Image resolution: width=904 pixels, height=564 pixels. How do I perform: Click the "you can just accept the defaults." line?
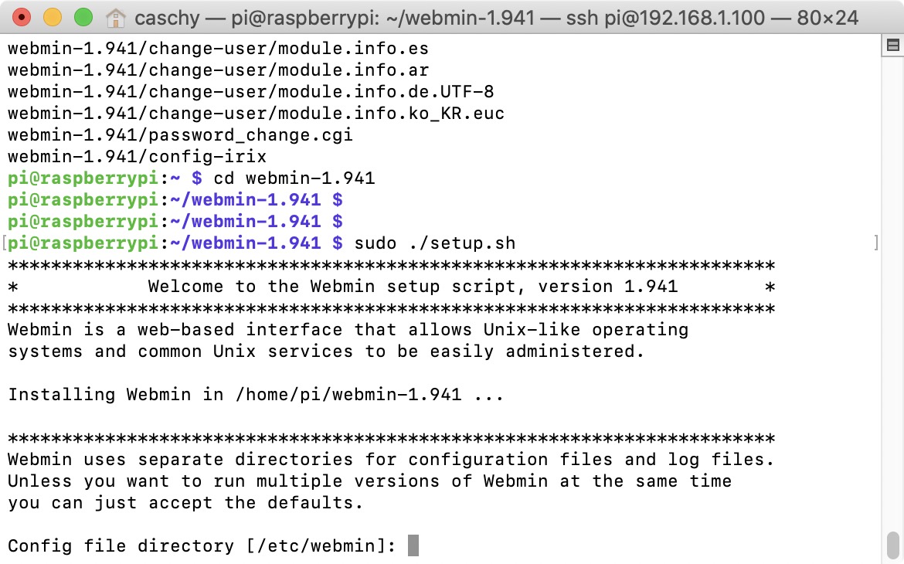tap(185, 503)
